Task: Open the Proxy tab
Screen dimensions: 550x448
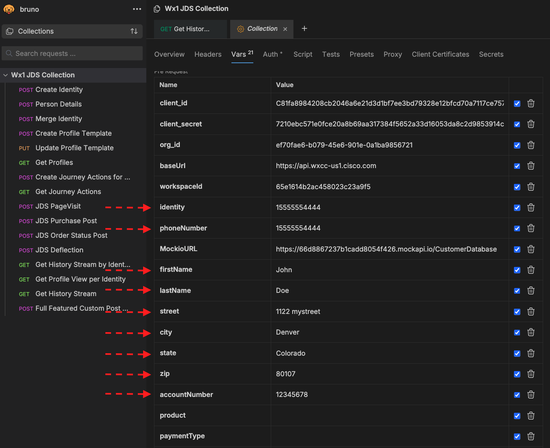Action: pyautogui.click(x=393, y=54)
